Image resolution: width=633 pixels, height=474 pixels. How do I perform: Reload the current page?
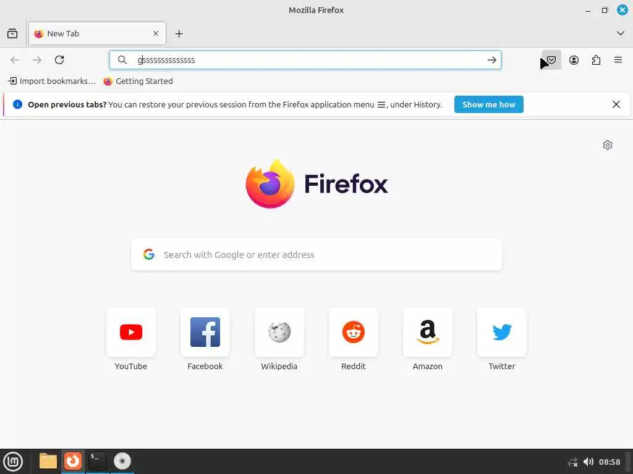pos(59,60)
